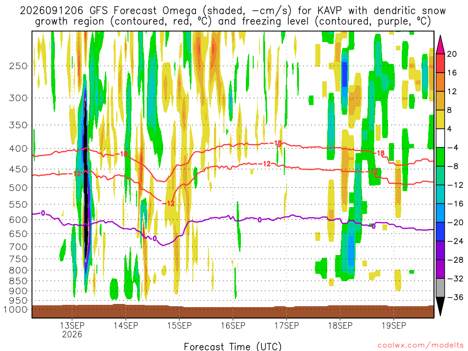Click the 250 pressure level label
This screenshot has width=468, height=351.
point(18,66)
